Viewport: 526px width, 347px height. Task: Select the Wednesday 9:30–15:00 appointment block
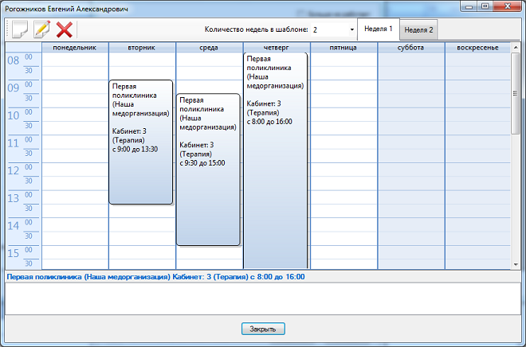pyautogui.click(x=208, y=170)
